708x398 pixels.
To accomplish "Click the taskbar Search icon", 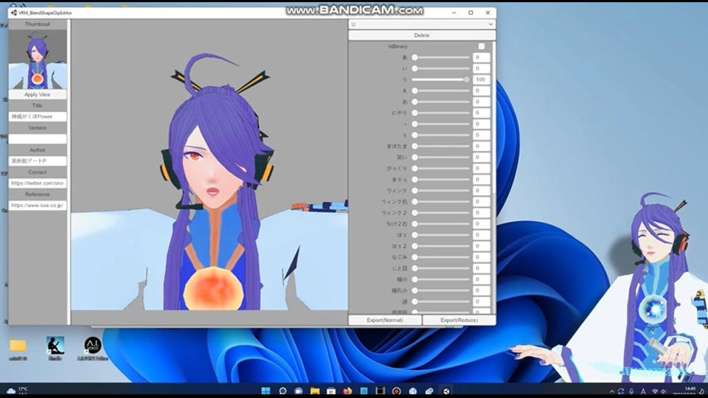I will tap(282, 391).
